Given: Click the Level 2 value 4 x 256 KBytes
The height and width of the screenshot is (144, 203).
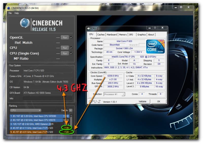Looking at the screenshot, I should 144,83.
